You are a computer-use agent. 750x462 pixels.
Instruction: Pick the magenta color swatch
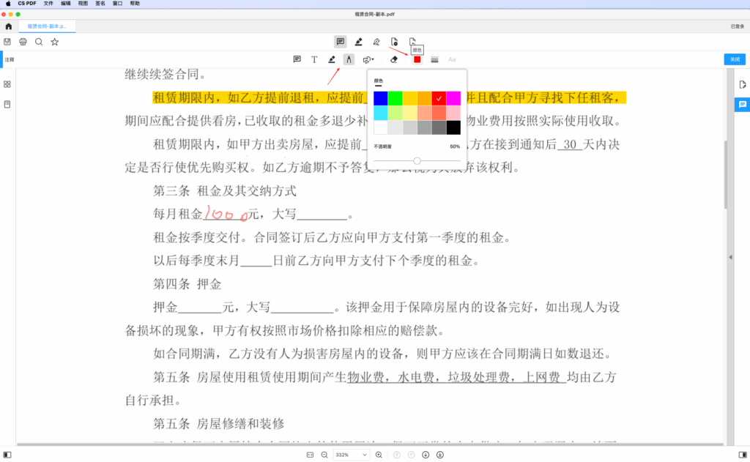point(453,99)
